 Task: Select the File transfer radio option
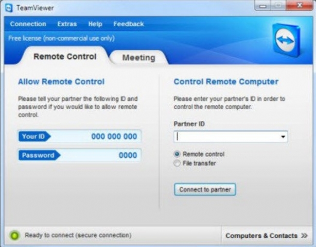(177, 164)
